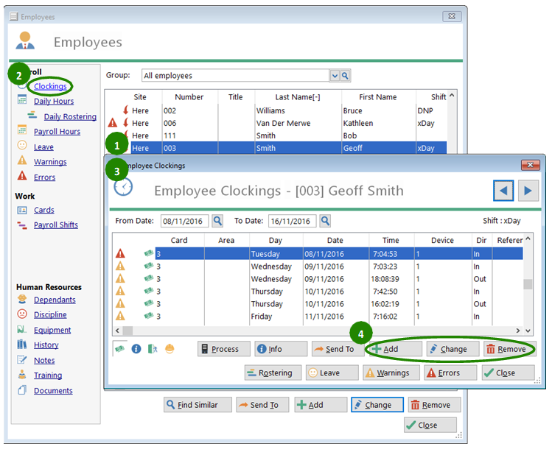Click the red error triangle on first clocking row
552x452 pixels.
click(120, 253)
